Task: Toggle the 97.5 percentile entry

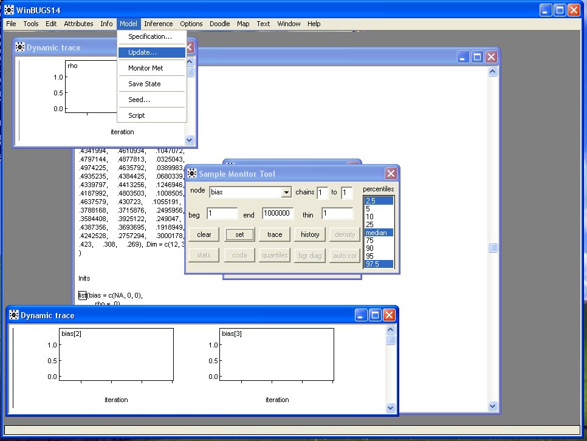Action: point(378,264)
